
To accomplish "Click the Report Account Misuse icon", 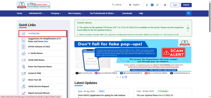I will [x=23, y=93].
